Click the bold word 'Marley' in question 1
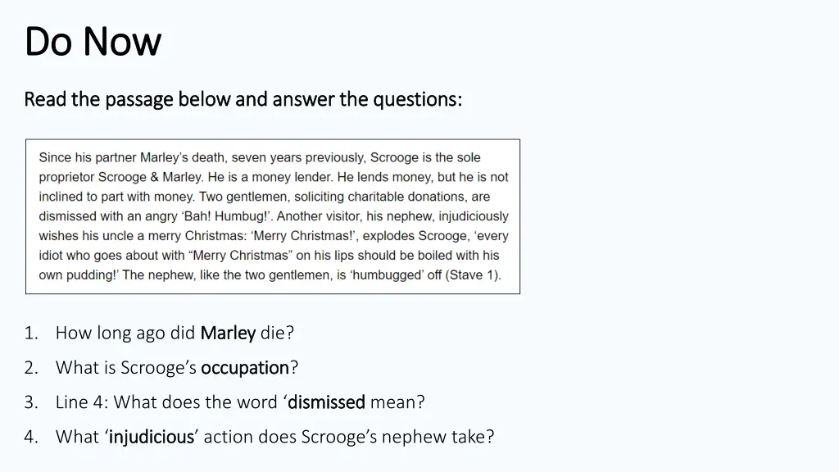 point(228,333)
